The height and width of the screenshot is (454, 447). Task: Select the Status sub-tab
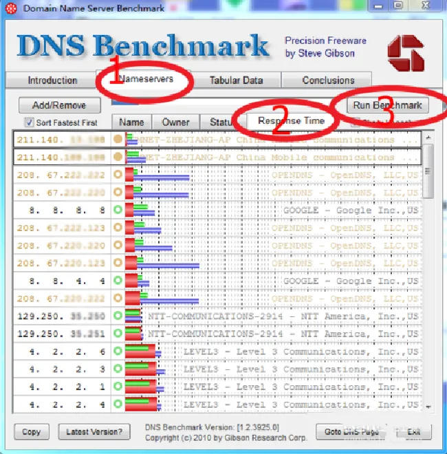click(223, 122)
